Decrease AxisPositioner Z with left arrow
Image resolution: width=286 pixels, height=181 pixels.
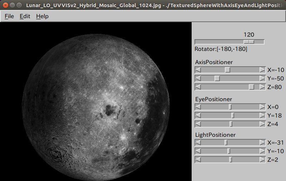(198, 87)
